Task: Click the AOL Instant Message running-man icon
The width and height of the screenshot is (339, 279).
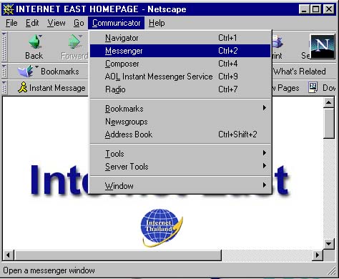Action: tap(23, 87)
